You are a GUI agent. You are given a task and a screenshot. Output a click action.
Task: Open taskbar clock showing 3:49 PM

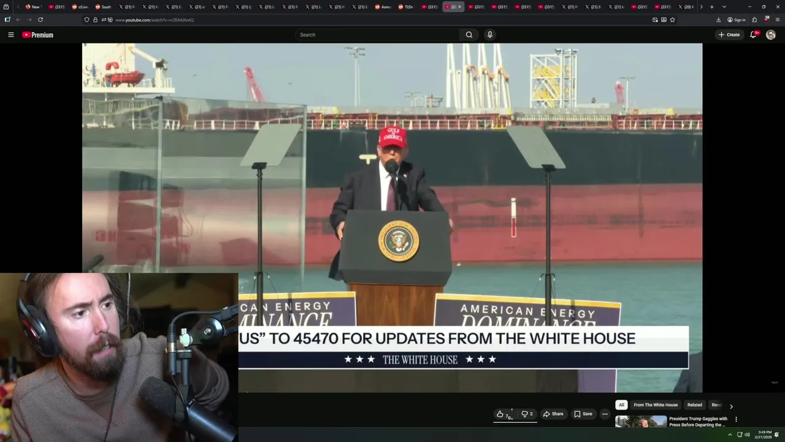click(764, 435)
